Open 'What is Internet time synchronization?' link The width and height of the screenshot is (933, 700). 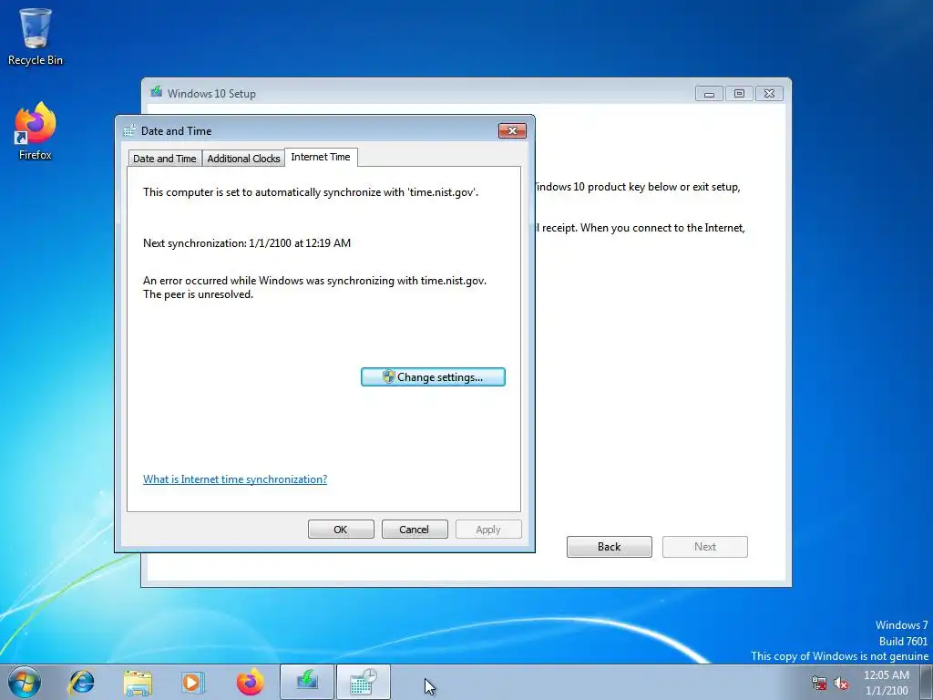point(235,479)
